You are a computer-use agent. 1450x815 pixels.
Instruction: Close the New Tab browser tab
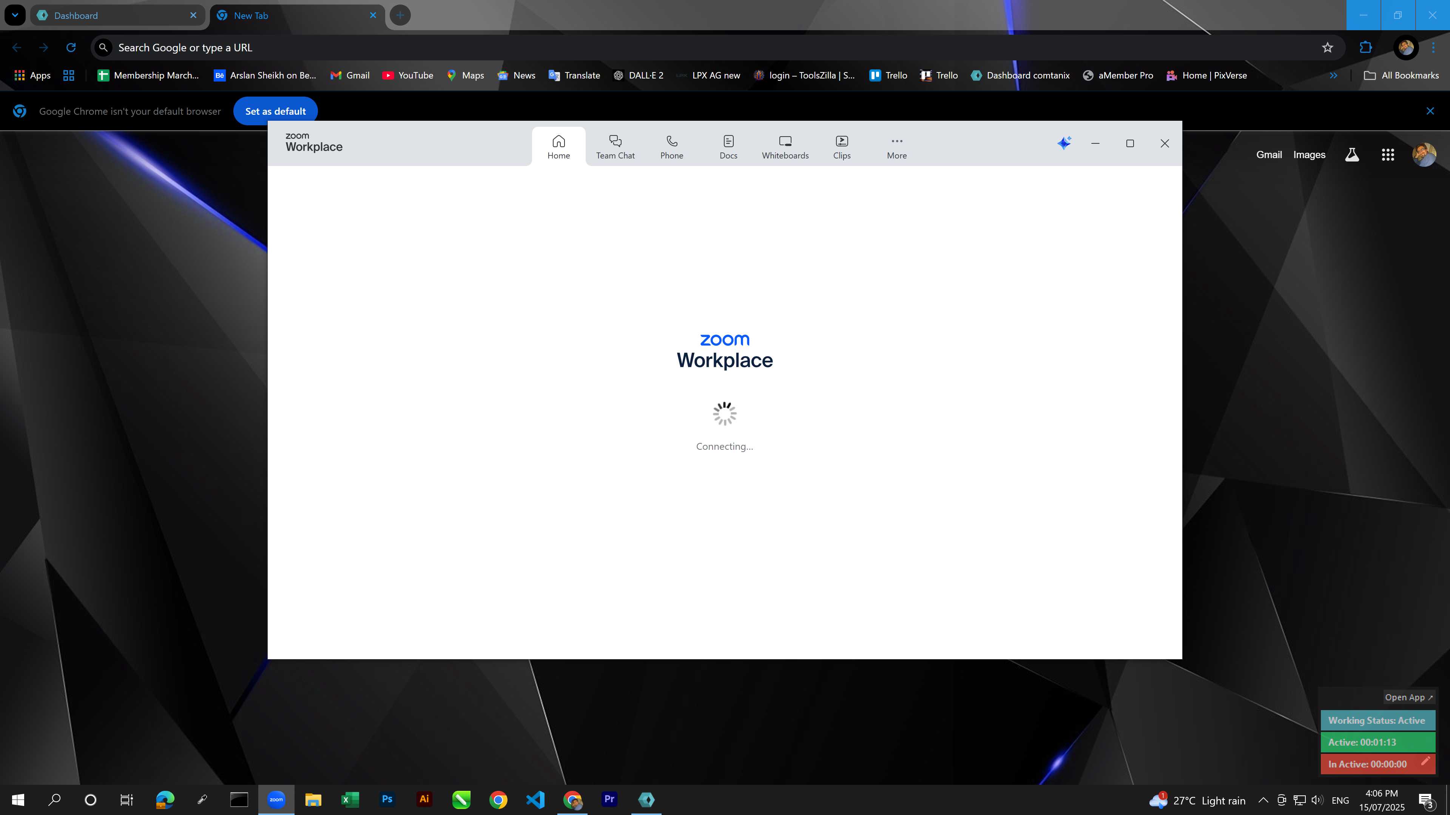tap(373, 15)
